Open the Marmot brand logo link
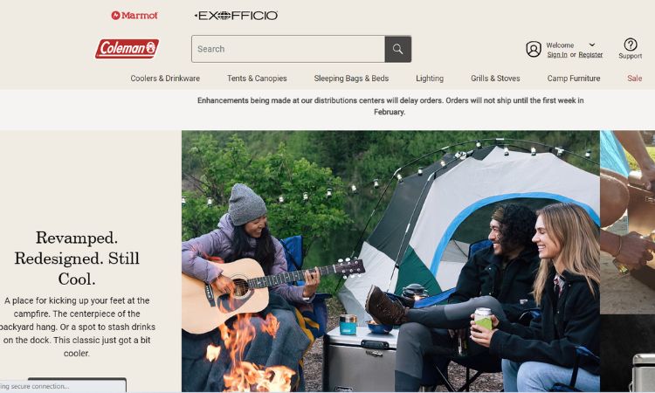The height and width of the screenshot is (393, 655). coord(134,16)
